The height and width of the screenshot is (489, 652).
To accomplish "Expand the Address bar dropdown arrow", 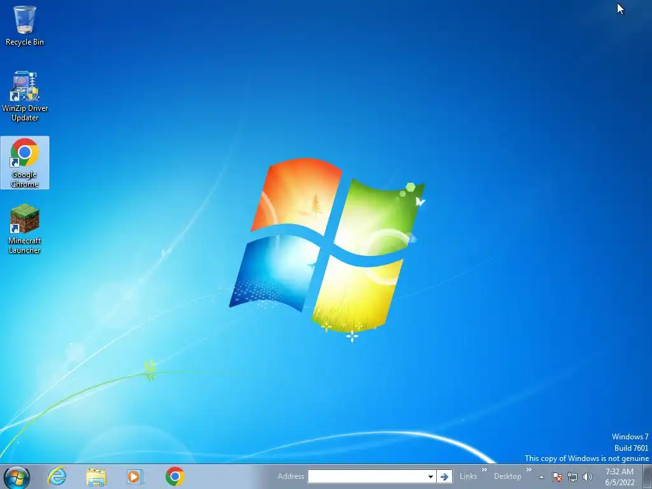I will point(431,476).
